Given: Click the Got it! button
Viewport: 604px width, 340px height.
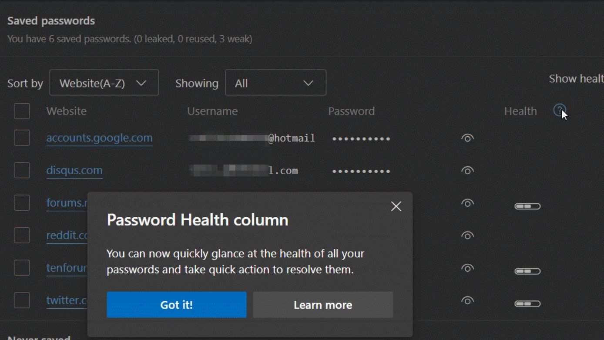Looking at the screenshot, I should click(176, 305).
